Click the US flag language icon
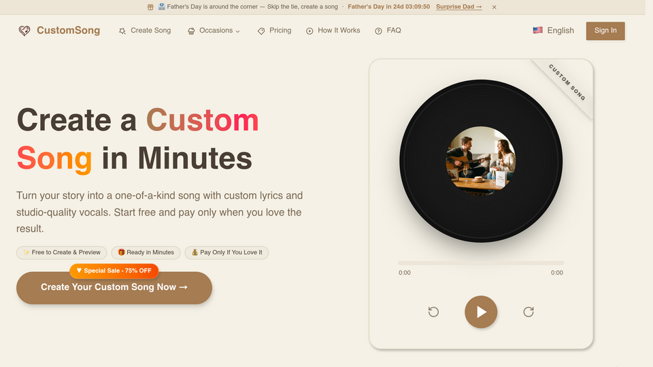This screenshot has height=367, width=653. pos(537,31)
